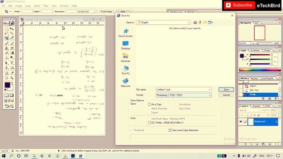
Task: Open Libraries location in Save As sidebar
Action: pyautogui.click(x=126, y=58)
